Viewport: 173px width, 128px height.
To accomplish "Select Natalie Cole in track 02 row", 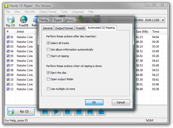I will [x=25, y=42].
